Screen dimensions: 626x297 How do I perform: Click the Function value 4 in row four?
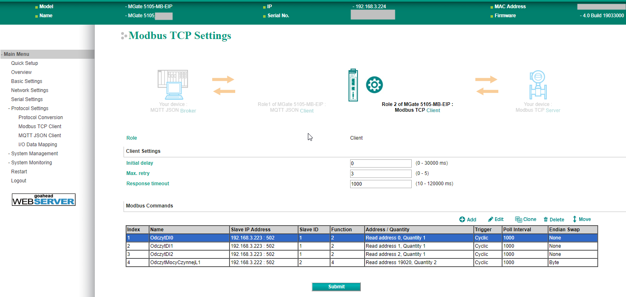[347, 262]
